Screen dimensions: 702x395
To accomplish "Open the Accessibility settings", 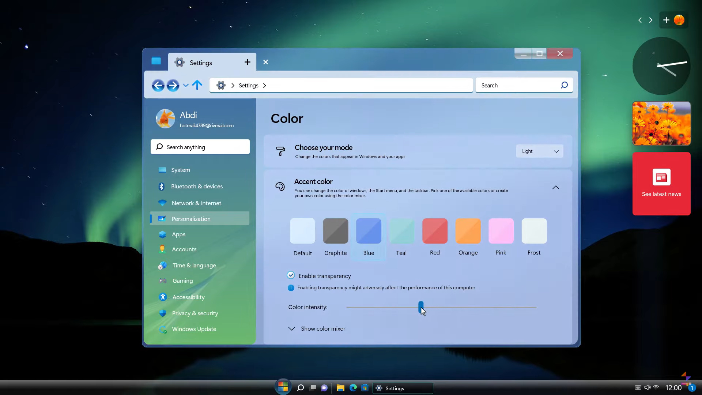I will pos(188,297).
